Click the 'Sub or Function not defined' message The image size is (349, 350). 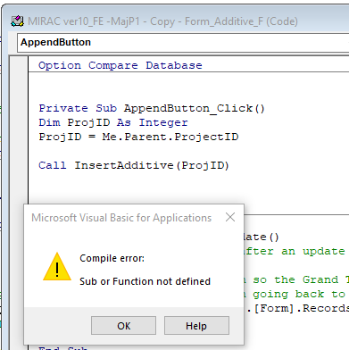pyautogui.click(x=145, y=281)
